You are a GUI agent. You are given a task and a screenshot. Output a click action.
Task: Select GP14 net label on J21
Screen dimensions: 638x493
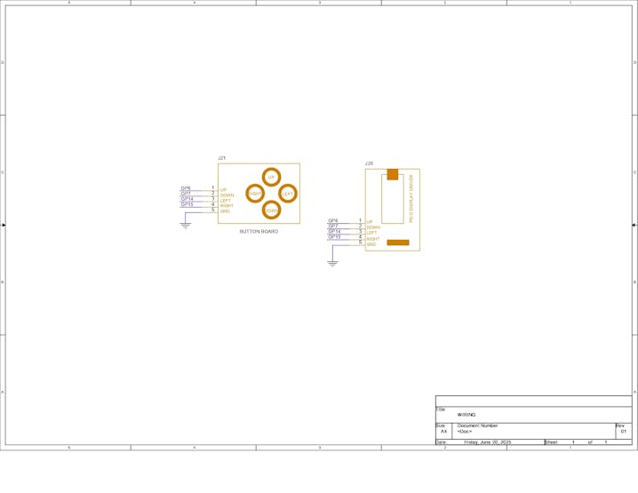(187, 199)
